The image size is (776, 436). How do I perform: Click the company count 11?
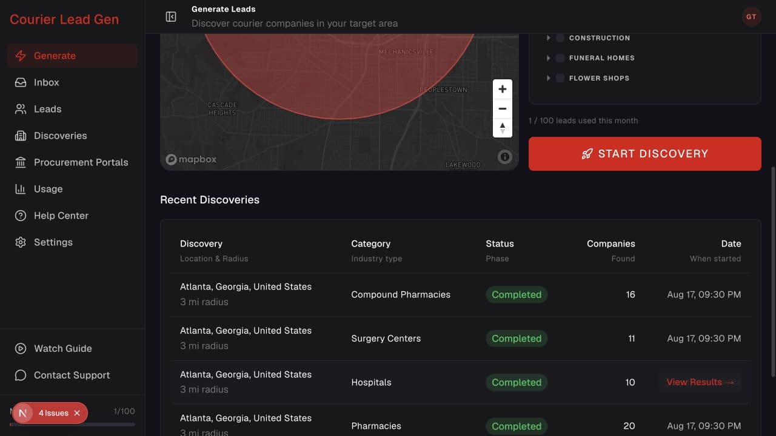point(632,339)
